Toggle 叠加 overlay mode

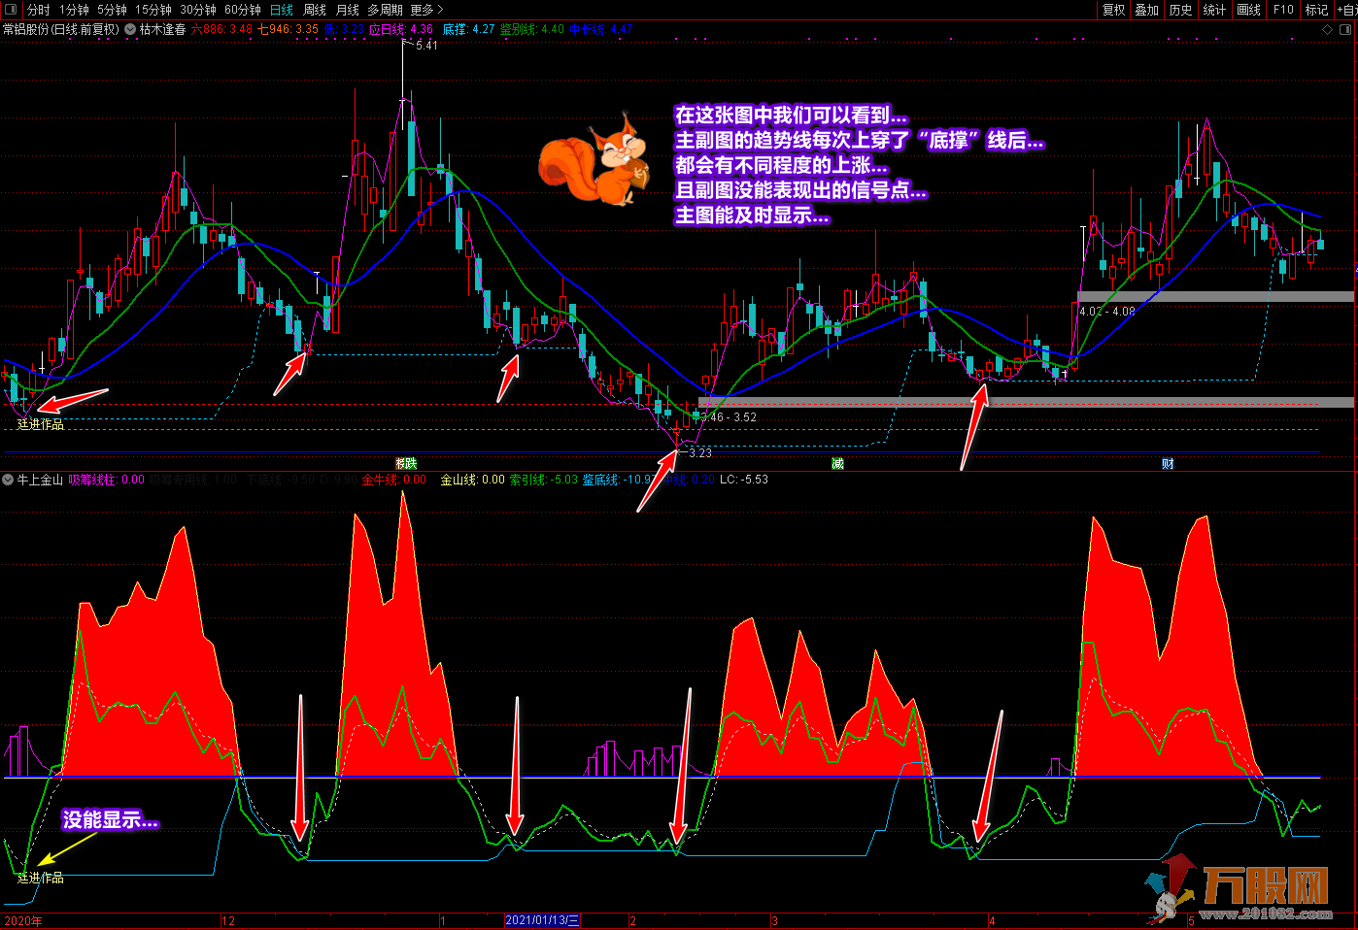click(1146, 10)
